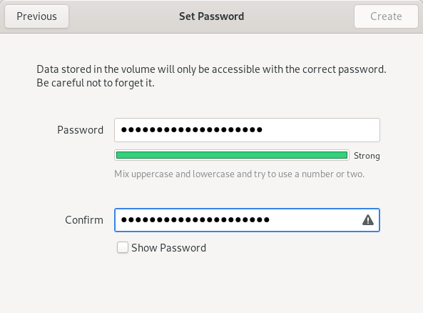Click the Set Password dialog title
This screenshot has width=423, height=313.
211,16
